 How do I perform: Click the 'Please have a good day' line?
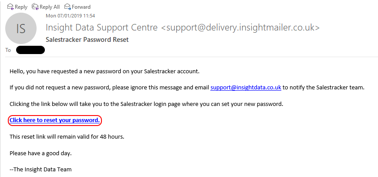point(40,153)
